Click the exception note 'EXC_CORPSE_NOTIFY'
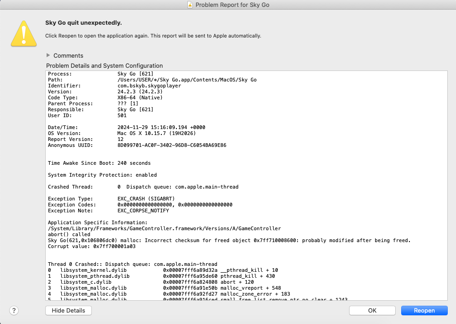 pos(143,211)
